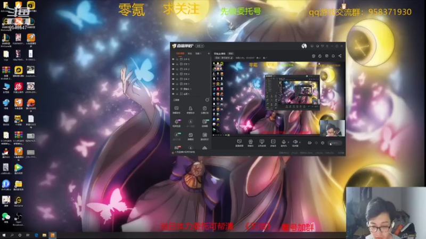Viewport: 426px width, 239px height.
Task: Open the streaming app settings gear
Action: point(323,143)
